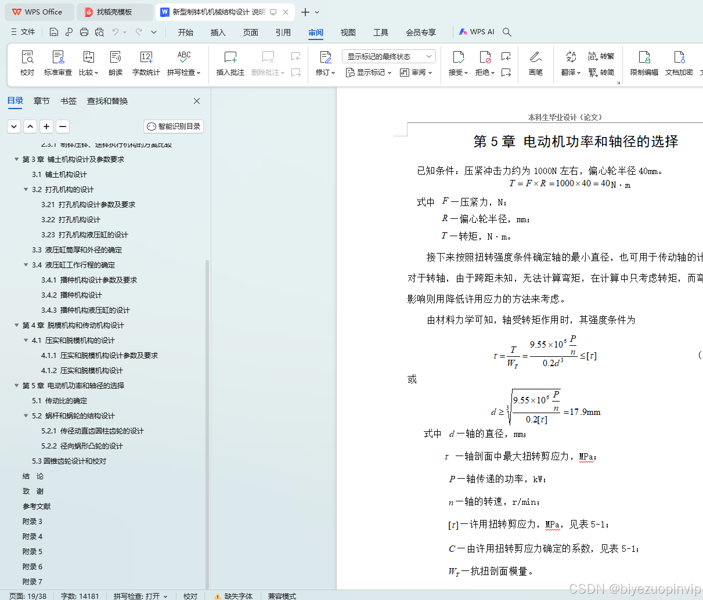Open the quick toolbar customize arrow
The width and height of the screenshot is (703, 600).
(154, 32)
